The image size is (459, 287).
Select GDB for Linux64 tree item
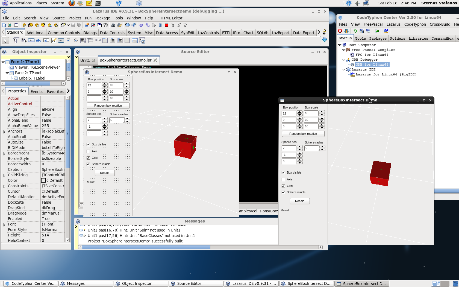coord(372,65)
